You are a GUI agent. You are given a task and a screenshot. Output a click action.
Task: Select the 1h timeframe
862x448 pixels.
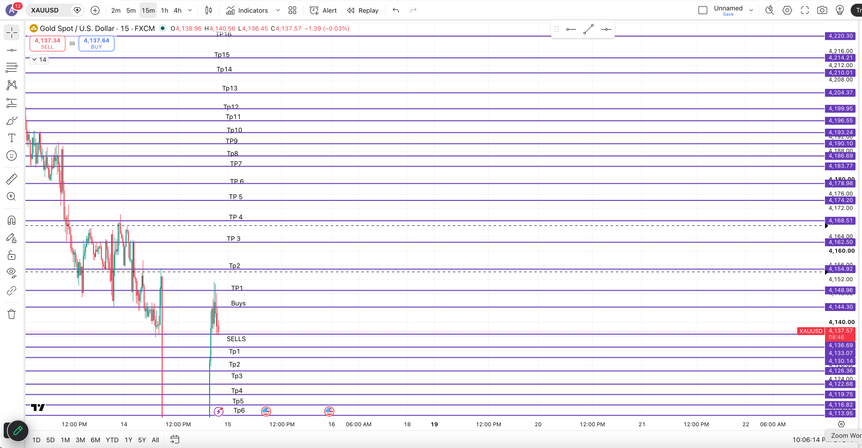click(x=165, y=10)
